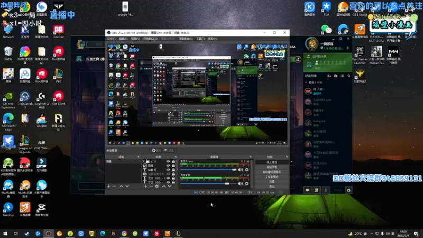423x238 pixels.
Task: Open Epic Games Launcher desktop icon
Action: 360,55
